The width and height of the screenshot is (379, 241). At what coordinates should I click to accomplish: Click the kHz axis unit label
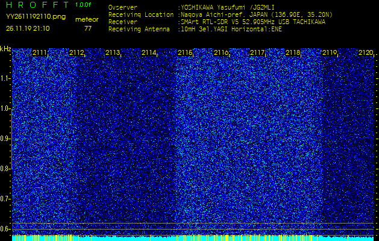[5, 49]
